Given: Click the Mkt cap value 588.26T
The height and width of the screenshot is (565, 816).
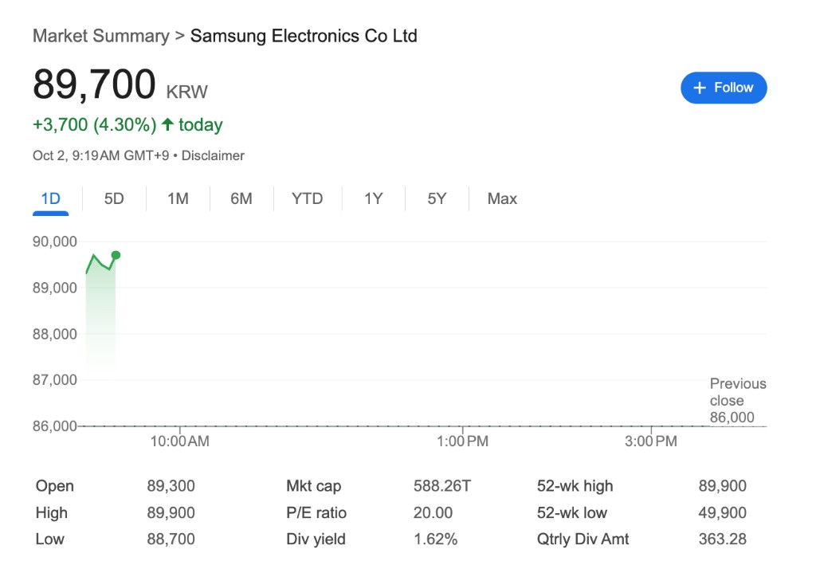Looking at the screenshot, I should [x=442, y=486].
